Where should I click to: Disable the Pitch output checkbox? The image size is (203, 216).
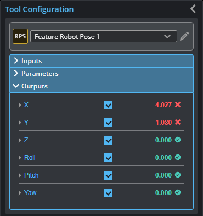click(108, 175)
